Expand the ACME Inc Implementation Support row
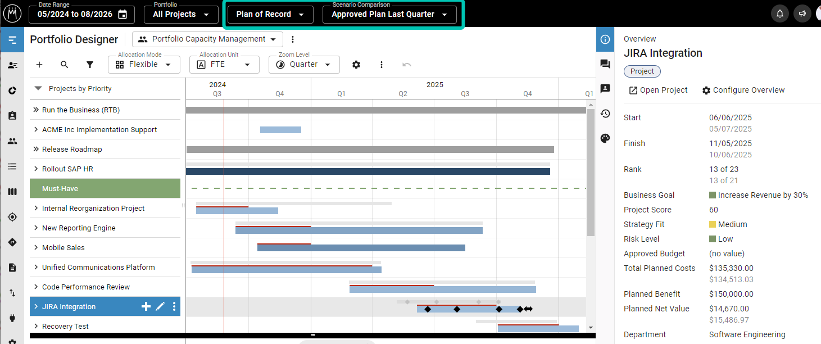Image resolution: width=821 pixels, height=344 pixels. coord(37,129)
